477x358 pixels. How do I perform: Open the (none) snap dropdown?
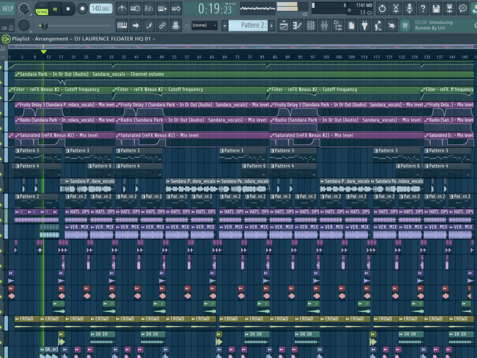[x=205, y=25]
